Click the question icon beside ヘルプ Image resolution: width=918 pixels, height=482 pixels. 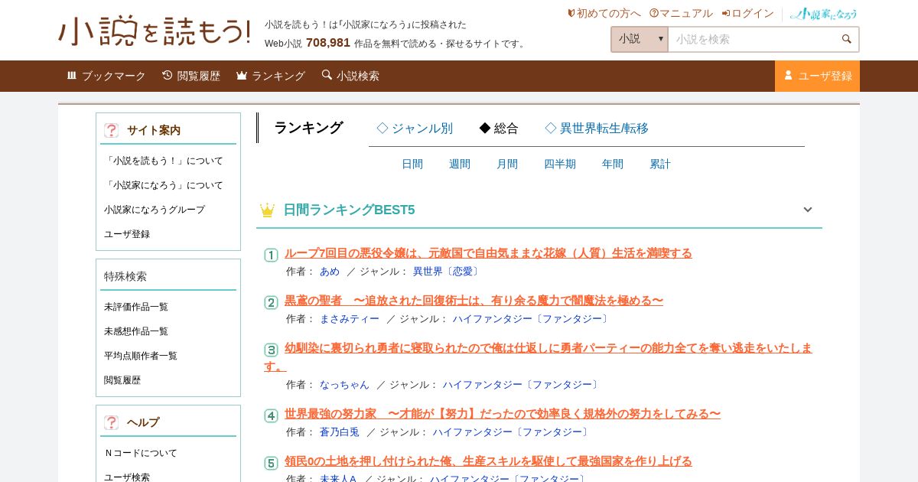pos(112,422)
